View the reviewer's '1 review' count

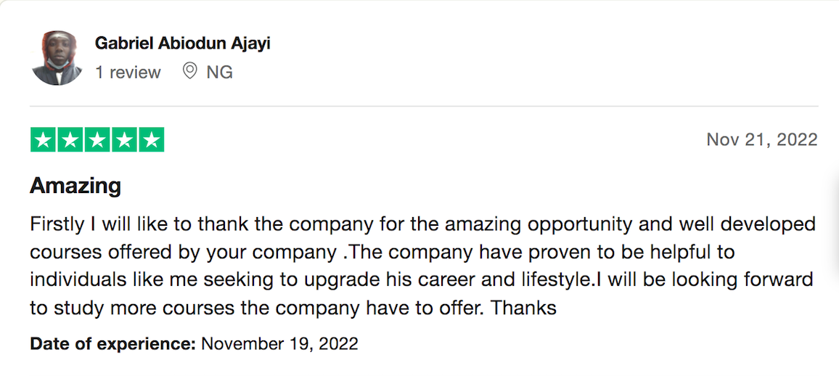[x=128, y=72]
